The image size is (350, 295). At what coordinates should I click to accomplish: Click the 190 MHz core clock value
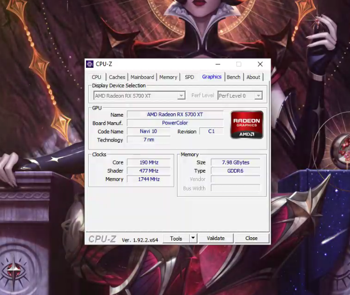point(149,162)
